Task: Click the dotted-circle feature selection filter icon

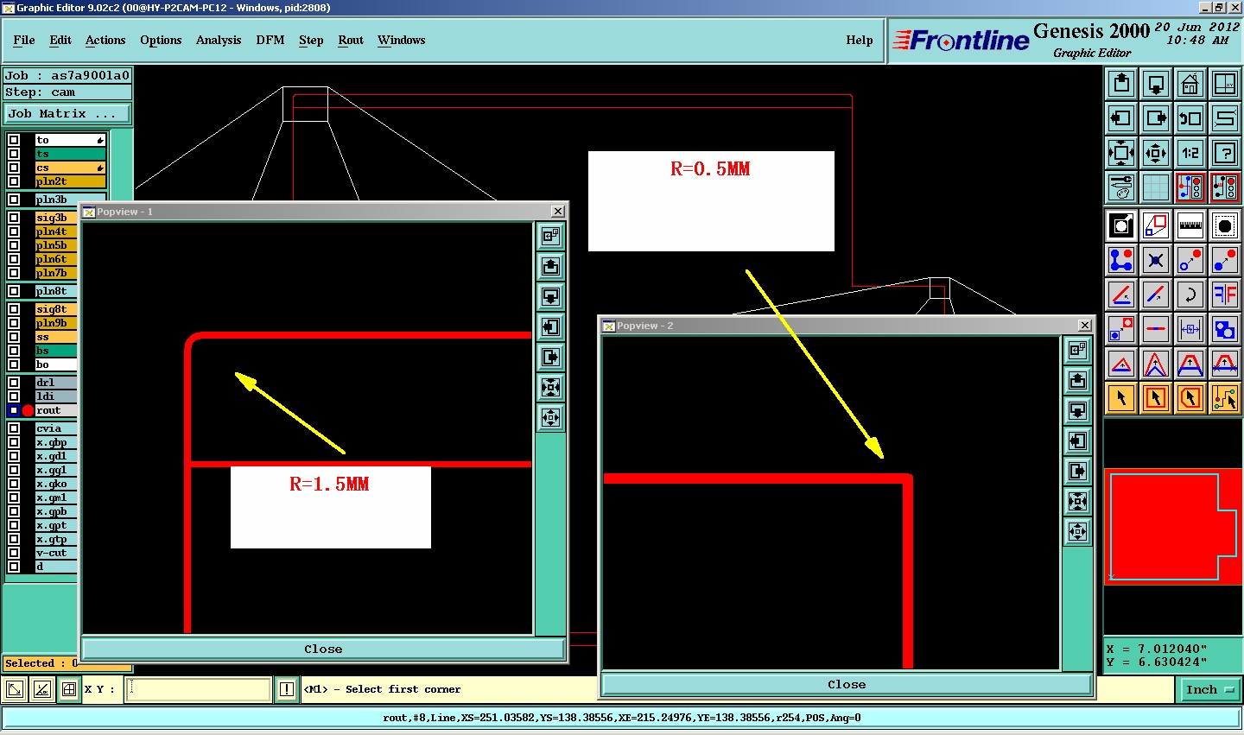Action: [x=1225, y=225]
